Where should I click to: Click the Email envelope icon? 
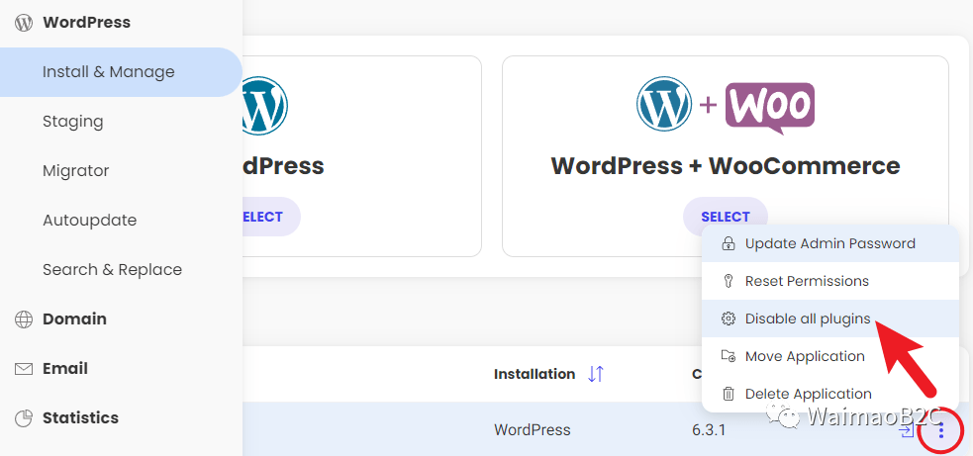click(24, 369)
